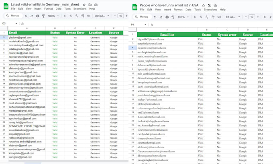Increase decimal places in USA sheet
The height and width of the screenshot is (164, 273).
click(x=213, y=17)
